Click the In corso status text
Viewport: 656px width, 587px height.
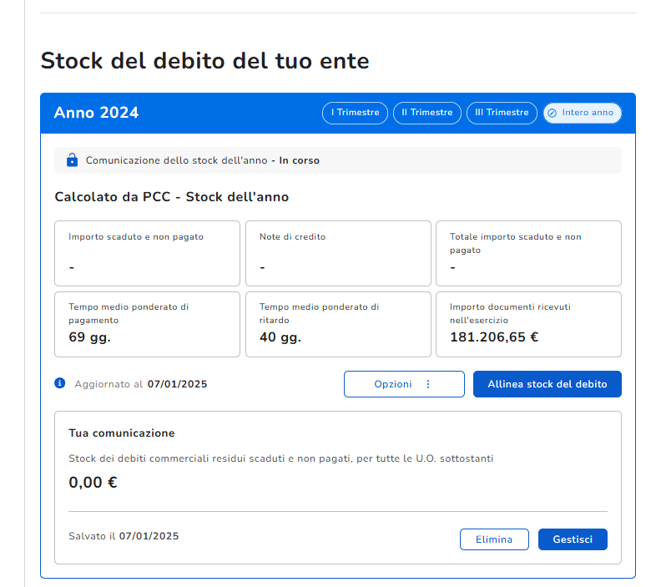(299, 160)
